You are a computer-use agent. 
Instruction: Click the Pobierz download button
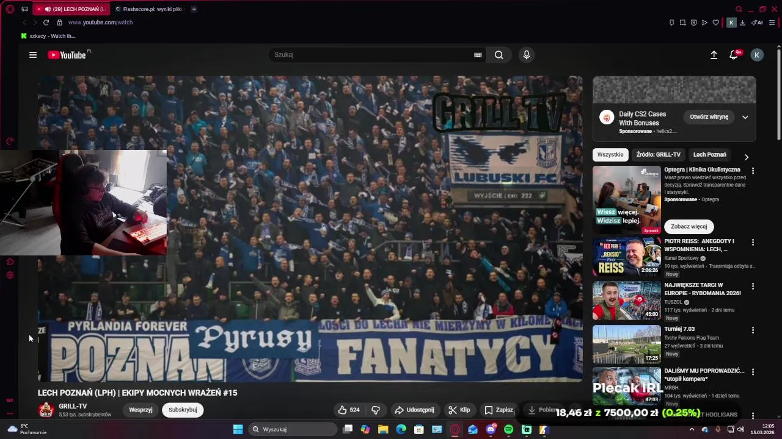click(x=543, y=410)
